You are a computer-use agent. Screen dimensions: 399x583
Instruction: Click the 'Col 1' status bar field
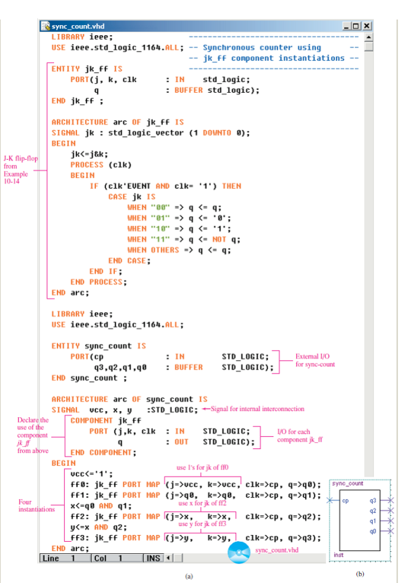[117, 558]
